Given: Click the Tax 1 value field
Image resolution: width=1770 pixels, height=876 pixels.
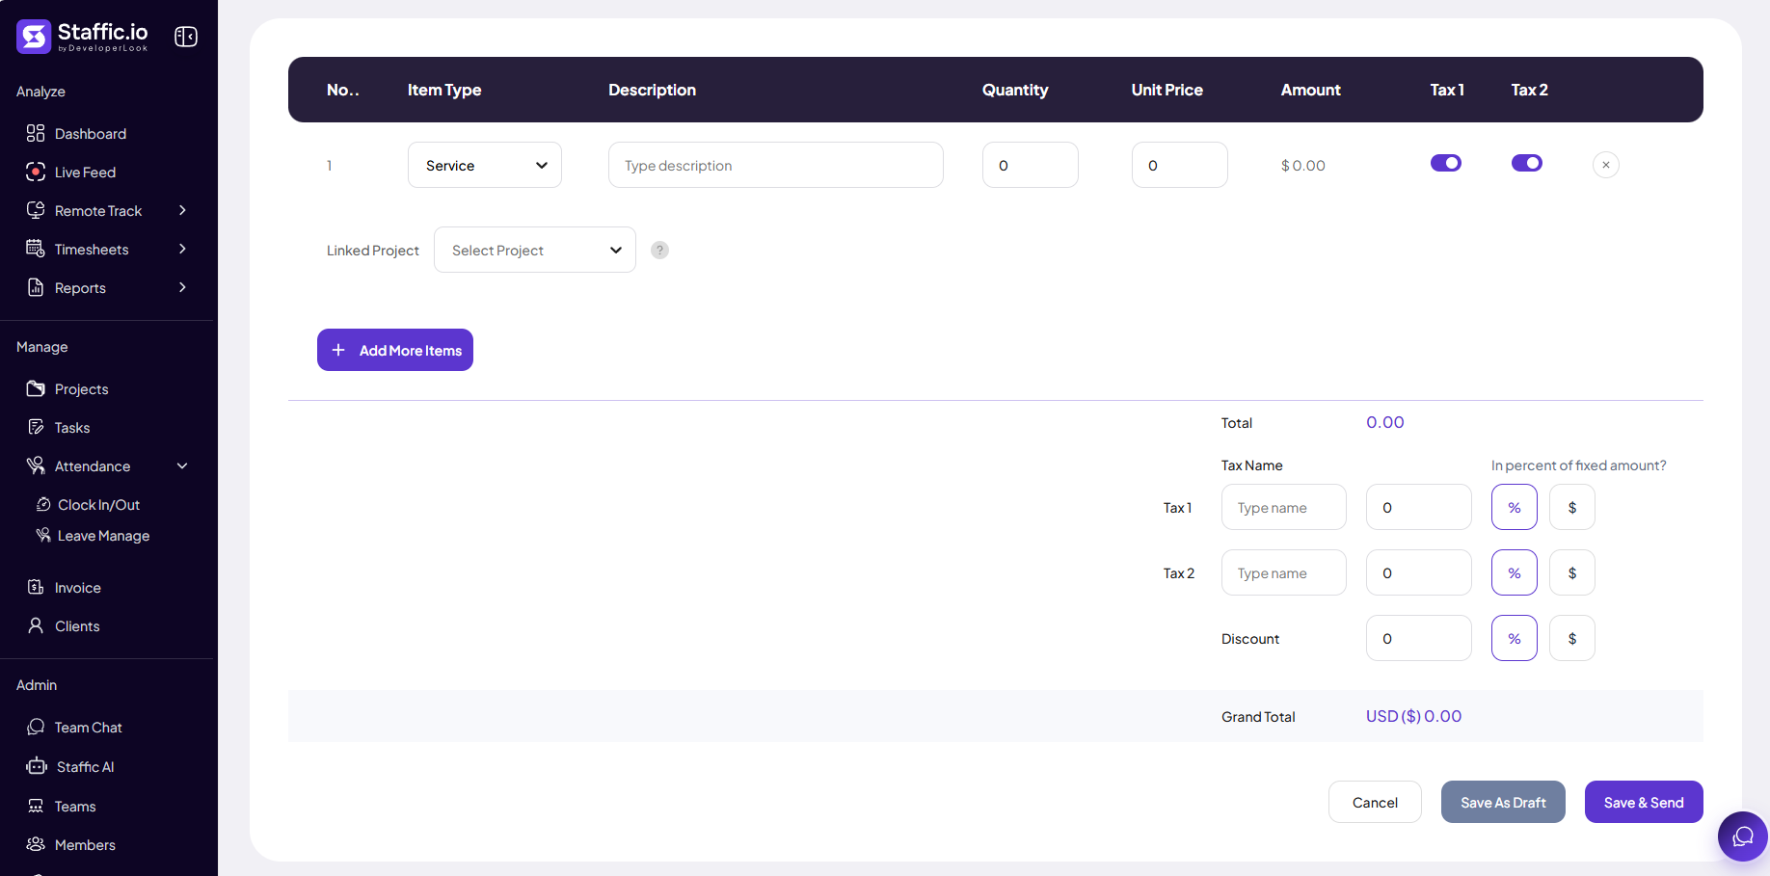Looking at the screenshot, I should (x=1419, y=507).
